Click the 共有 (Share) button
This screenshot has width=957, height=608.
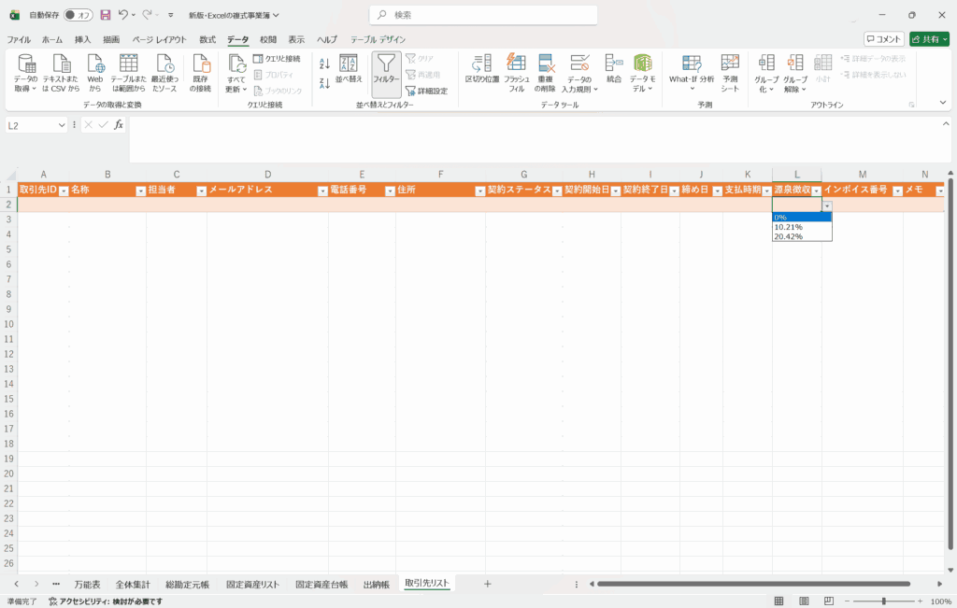(x=929, y=39)
